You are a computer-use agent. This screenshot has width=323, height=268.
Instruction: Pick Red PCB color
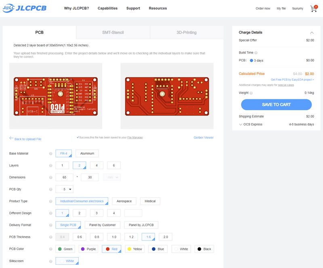[x=111, y=249]
